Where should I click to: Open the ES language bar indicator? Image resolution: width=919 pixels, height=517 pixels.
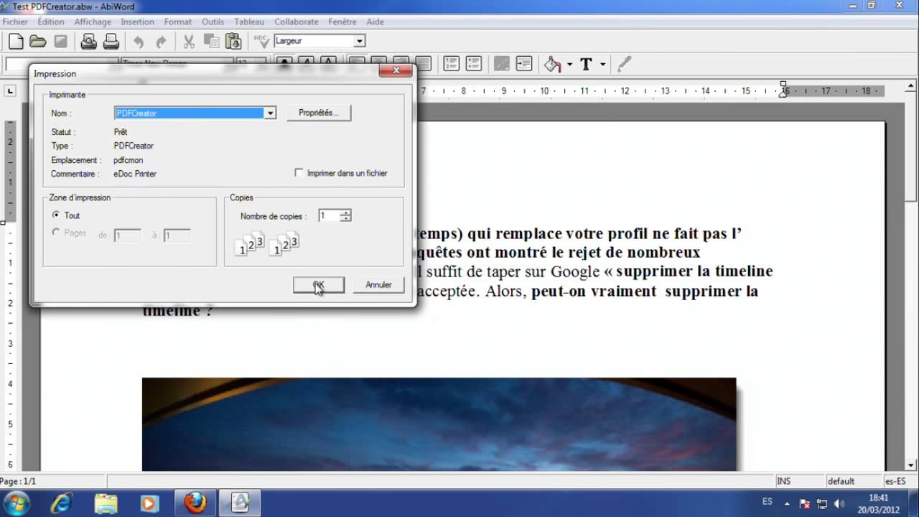coord(767,501)
